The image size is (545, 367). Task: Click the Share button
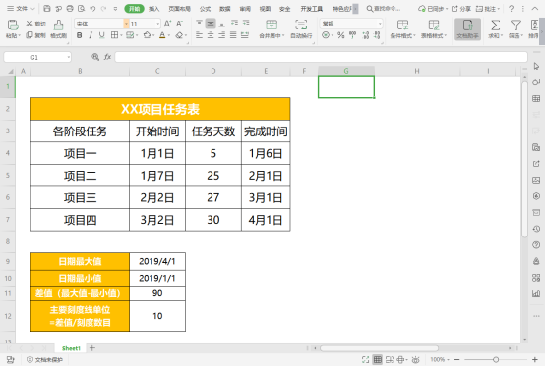click(x=461, y=9)
